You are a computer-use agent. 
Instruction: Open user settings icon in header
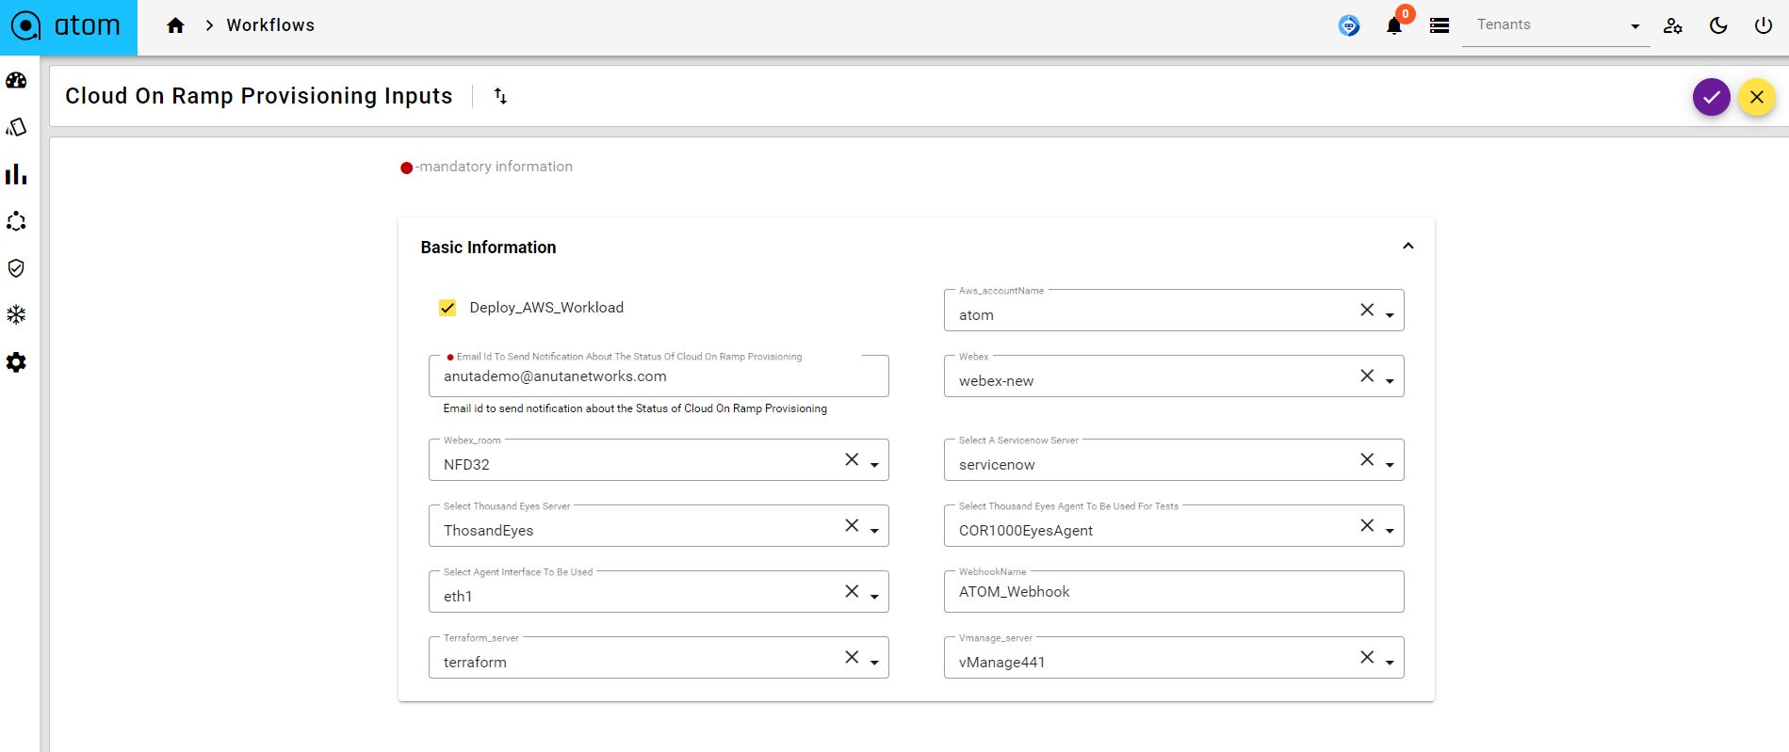point(1673,26)
